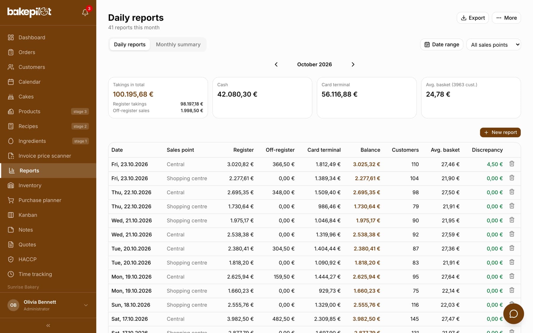This screenshot has height=333, width=533.
Task: Select the Daily reports tab
Action: (130, 44)
